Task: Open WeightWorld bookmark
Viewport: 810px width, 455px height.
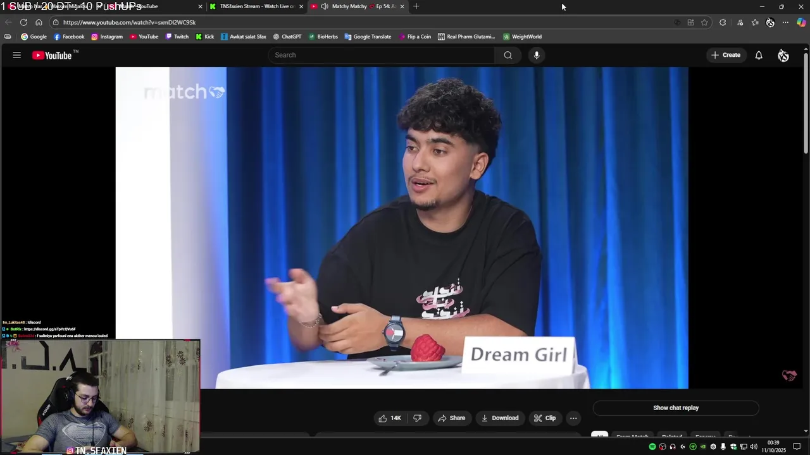Action: pyautogui.click(x=522, y=37)
